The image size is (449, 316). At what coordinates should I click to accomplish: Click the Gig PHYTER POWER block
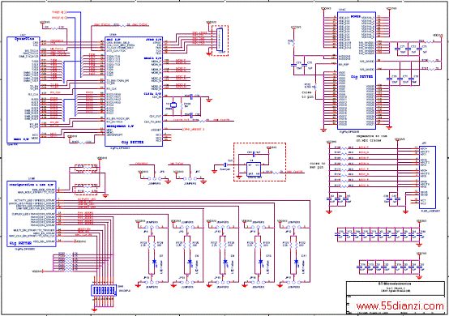point(357,70)
